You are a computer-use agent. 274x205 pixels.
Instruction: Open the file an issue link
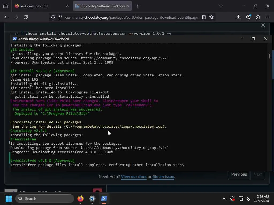click(x=163, y=177)
